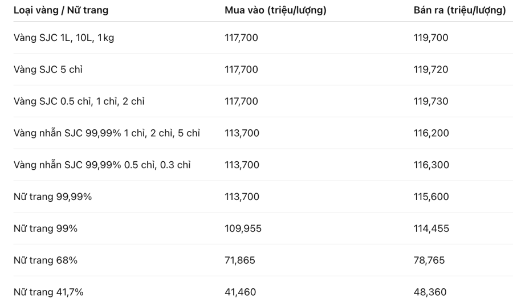Image resolution: width=513 pixels, height=306 pixels.
Task: Click the sell price 119,720 cell
Action: click(x=431, y=70)
